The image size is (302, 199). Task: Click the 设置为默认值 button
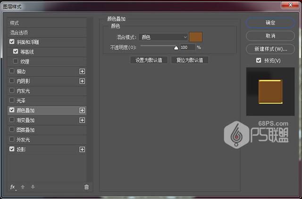(x=149, y=60)
